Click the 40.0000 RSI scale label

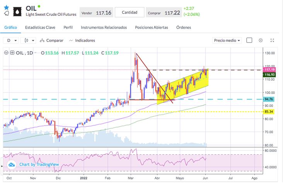(x=271, y=167)
